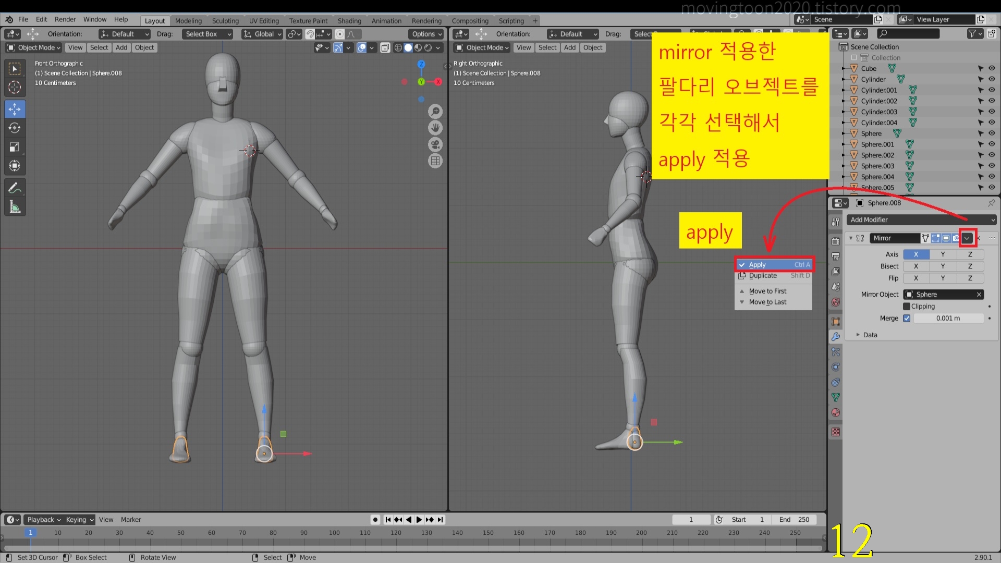The image size is (1001, 563).
Task: Open the Physics properties tab
Action: click(x=836, y=367)
